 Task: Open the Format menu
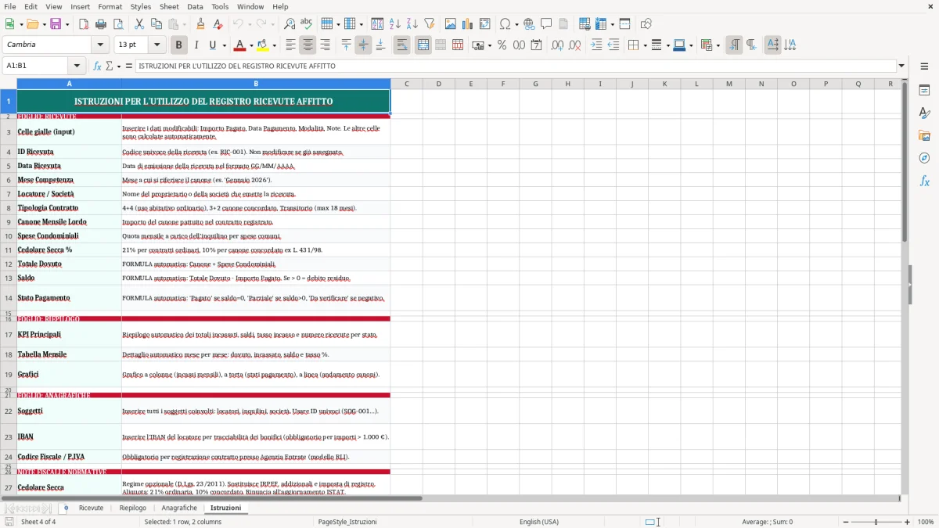pos(110,6)
